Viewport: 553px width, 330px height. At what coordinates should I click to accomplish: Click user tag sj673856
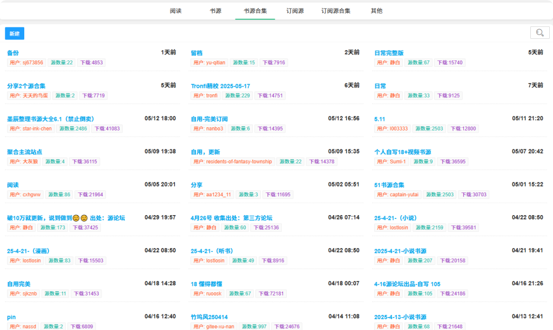tap(26, 63)
